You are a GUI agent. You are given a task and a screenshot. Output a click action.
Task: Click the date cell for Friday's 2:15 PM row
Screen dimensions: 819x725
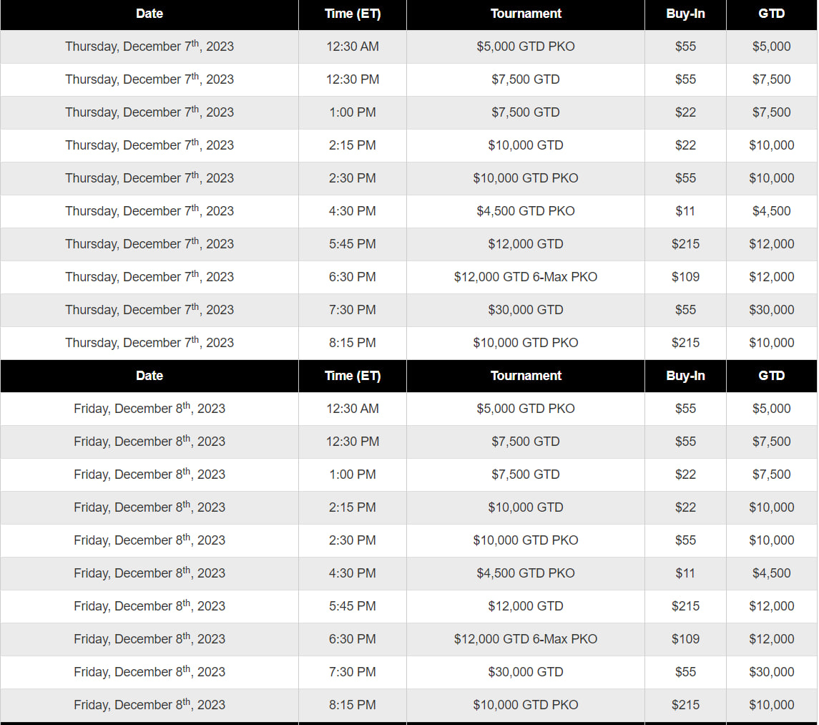point(149,507)
